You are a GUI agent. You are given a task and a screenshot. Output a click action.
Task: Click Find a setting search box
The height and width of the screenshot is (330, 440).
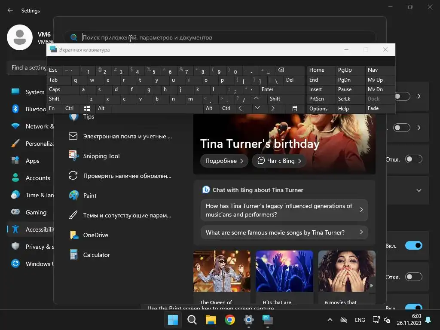[28, 67]
